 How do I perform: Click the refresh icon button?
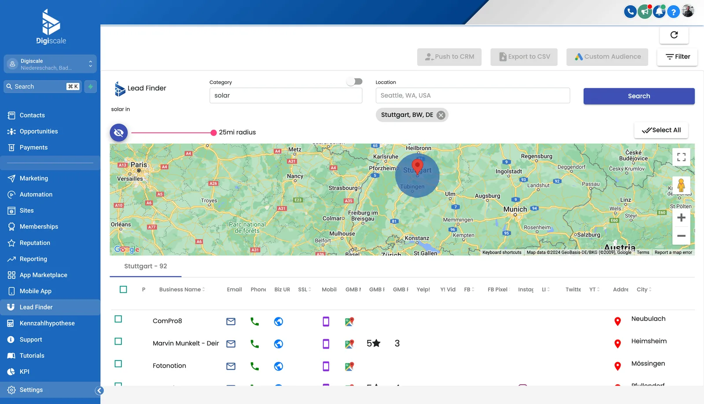coord(674,35)
